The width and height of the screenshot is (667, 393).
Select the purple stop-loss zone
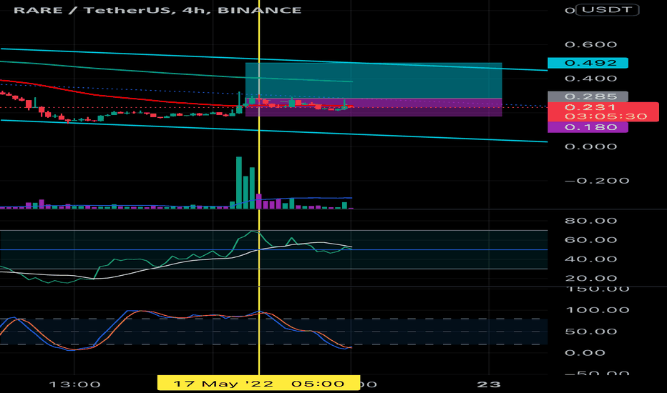pyautogui.click(x=374, y=107)
